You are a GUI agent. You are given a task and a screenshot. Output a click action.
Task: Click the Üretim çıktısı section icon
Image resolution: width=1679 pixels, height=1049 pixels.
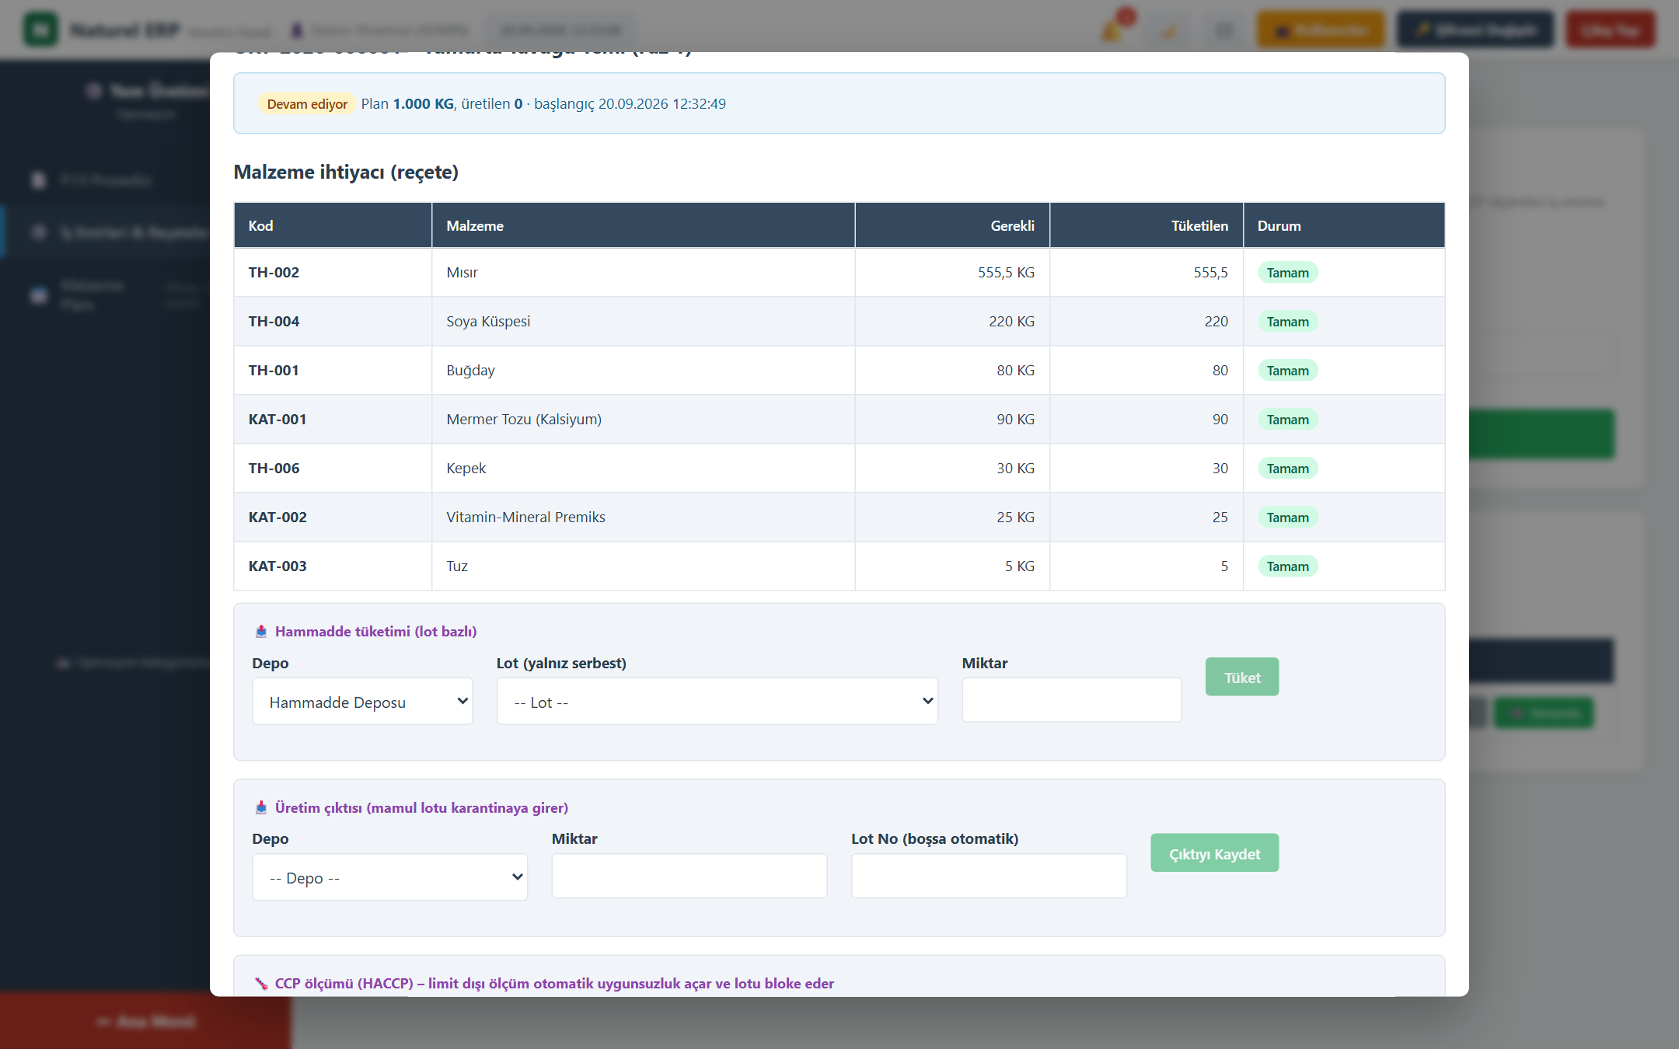tap(261, 808)
